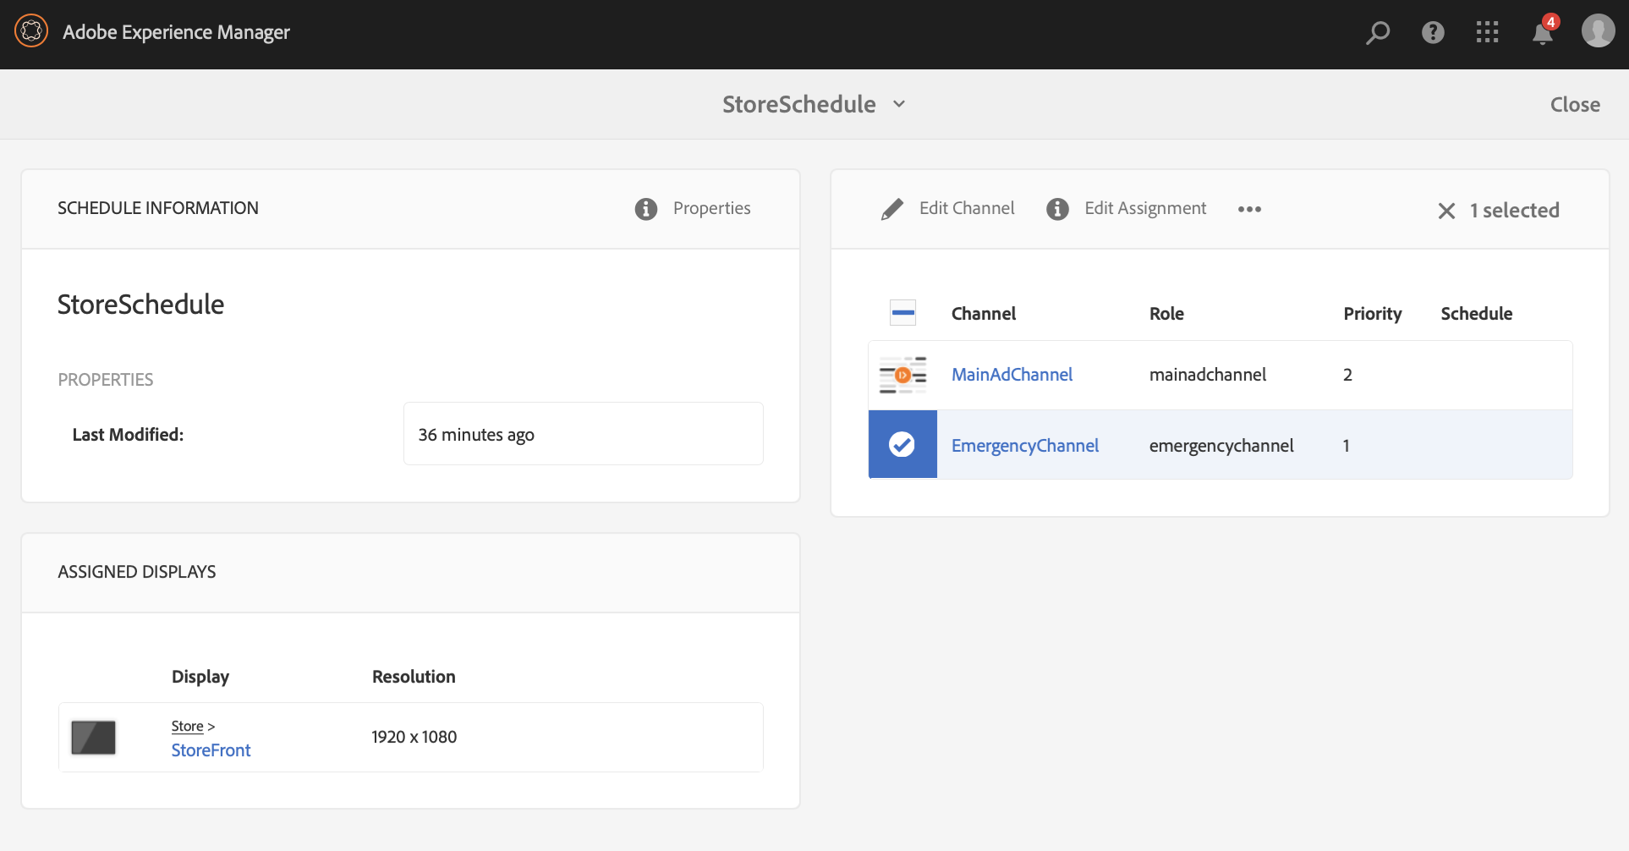Click the Adobe Experience Manager title text

[x=176, y=32]
